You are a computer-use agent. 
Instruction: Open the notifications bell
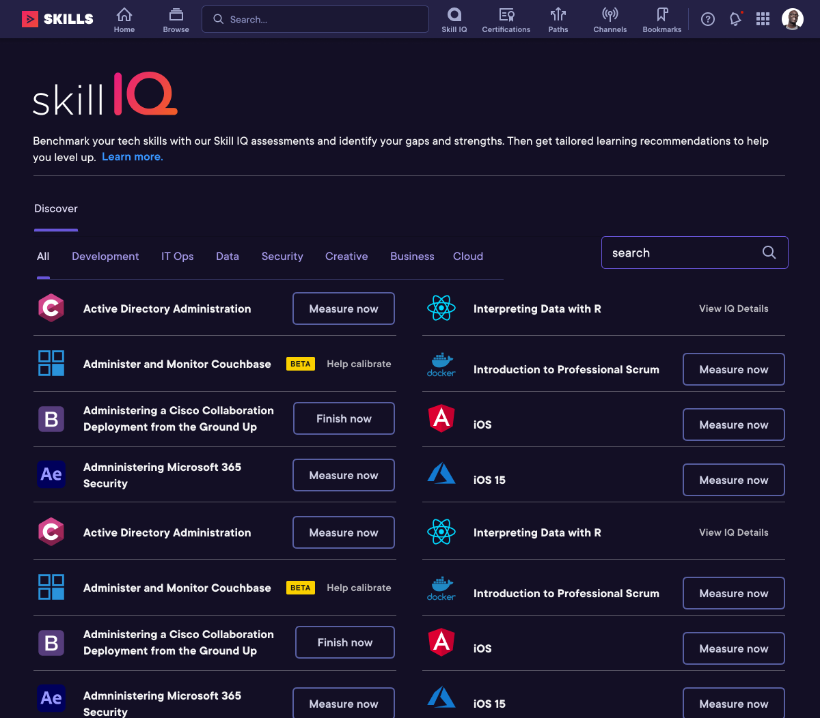coord(735,19)
